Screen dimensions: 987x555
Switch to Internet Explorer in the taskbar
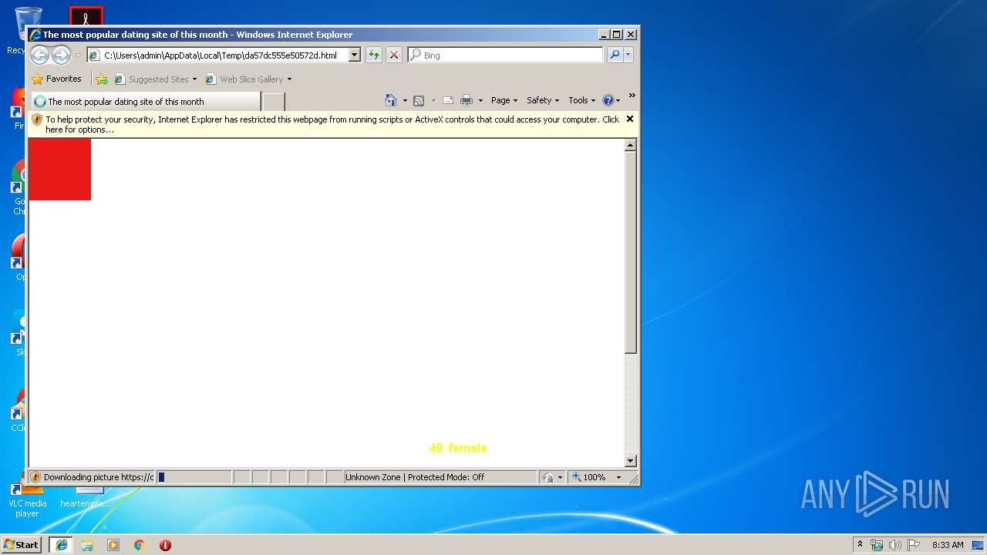click(x=61, y=544)
